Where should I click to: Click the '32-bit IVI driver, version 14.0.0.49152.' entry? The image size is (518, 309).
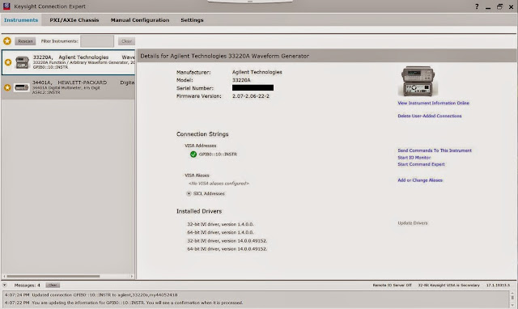[x=227, y=241]
